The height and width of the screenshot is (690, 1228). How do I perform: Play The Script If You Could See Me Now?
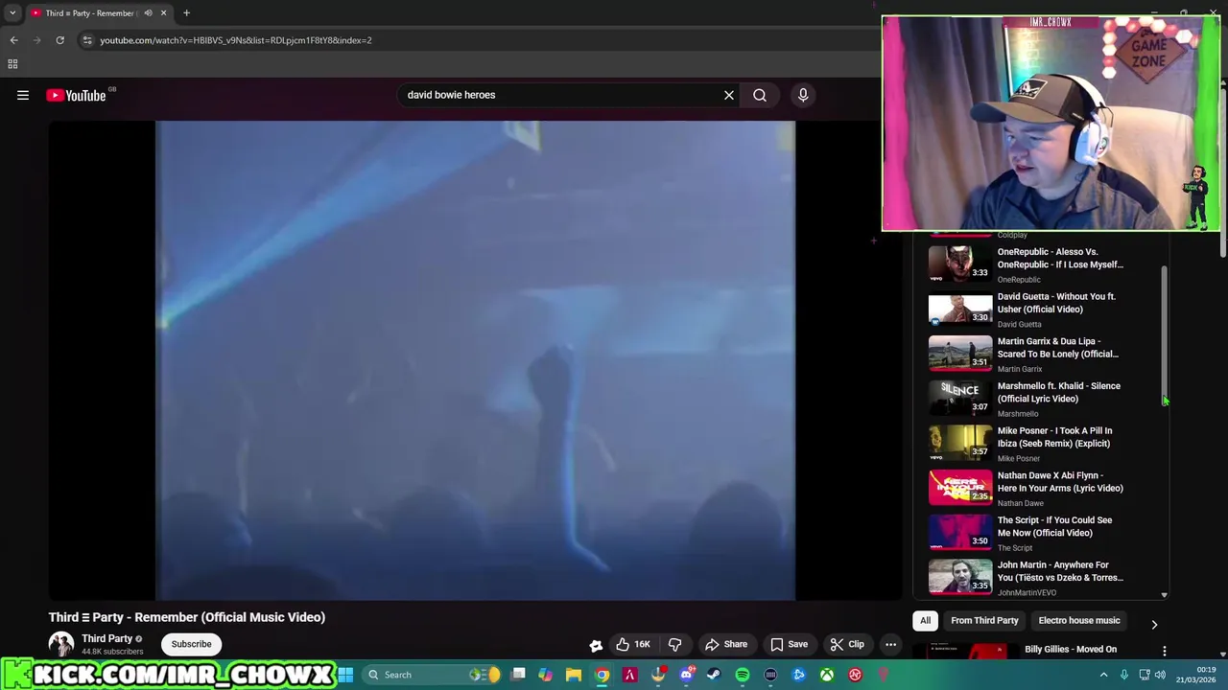[x=1041, y=533]
